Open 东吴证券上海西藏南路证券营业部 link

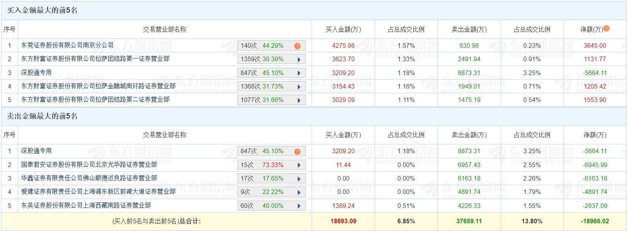click(x=86, y=206)
